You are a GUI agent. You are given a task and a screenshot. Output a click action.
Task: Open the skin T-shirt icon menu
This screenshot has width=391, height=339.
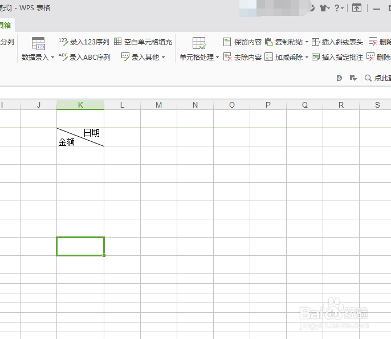click(x=325, y=9)
